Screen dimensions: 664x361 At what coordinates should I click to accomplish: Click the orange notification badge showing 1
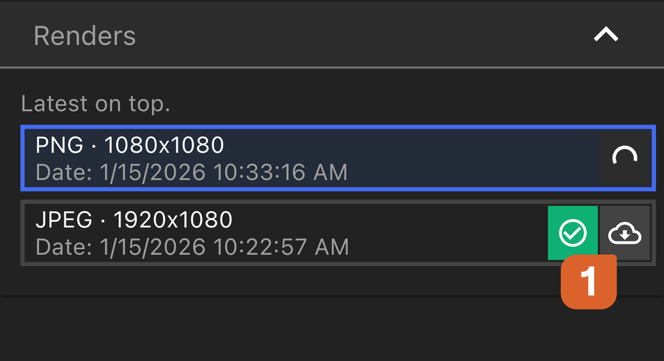(588, 282)
